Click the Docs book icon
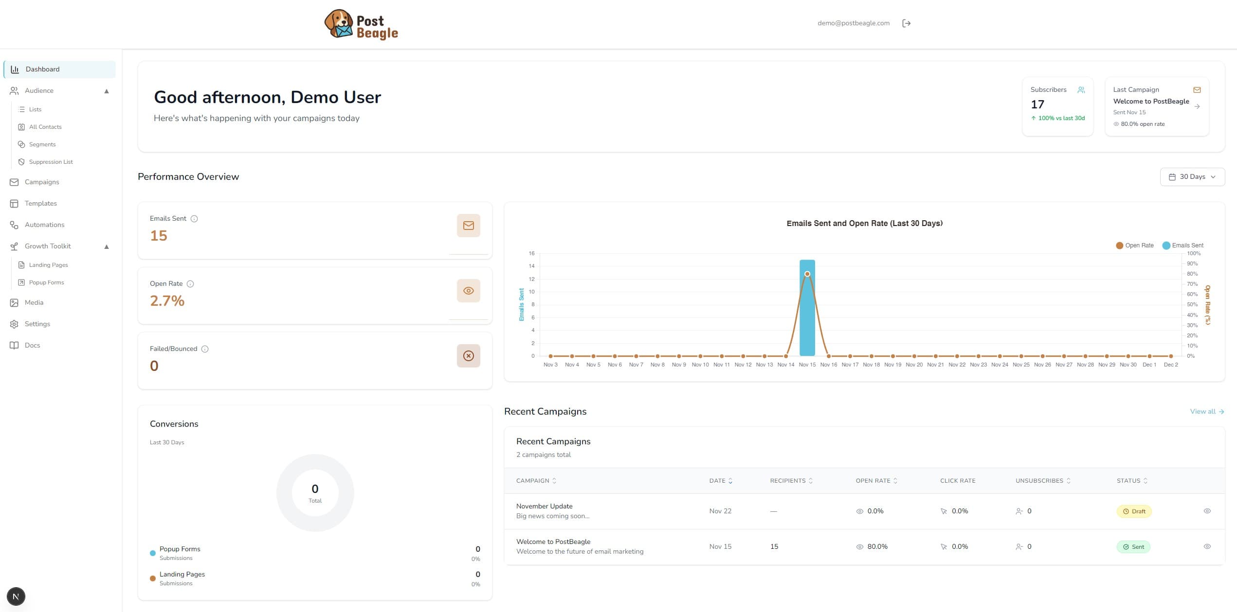The width and height of the screenshot is (1237, 612). [x=14, y=346]
